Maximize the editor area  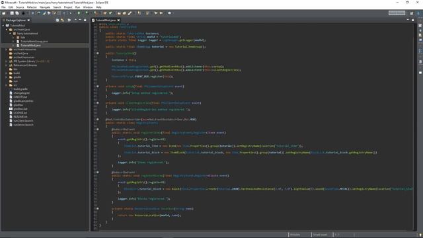pos(412,20)
